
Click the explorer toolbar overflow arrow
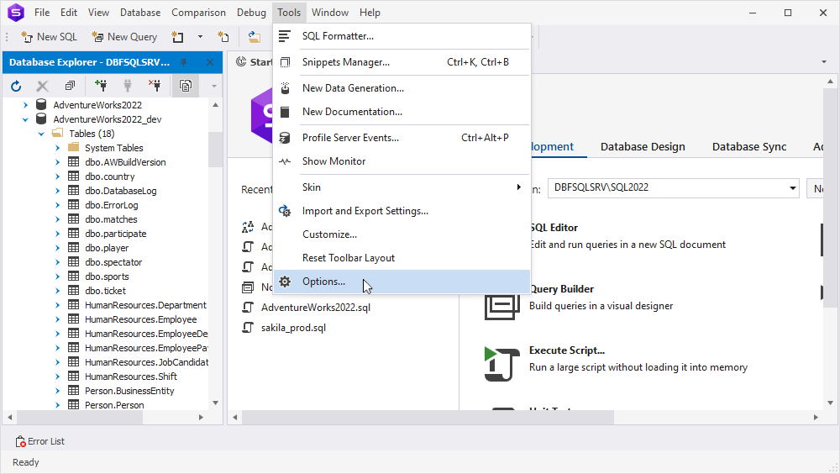pyautogui.click(x=213, y=86)
